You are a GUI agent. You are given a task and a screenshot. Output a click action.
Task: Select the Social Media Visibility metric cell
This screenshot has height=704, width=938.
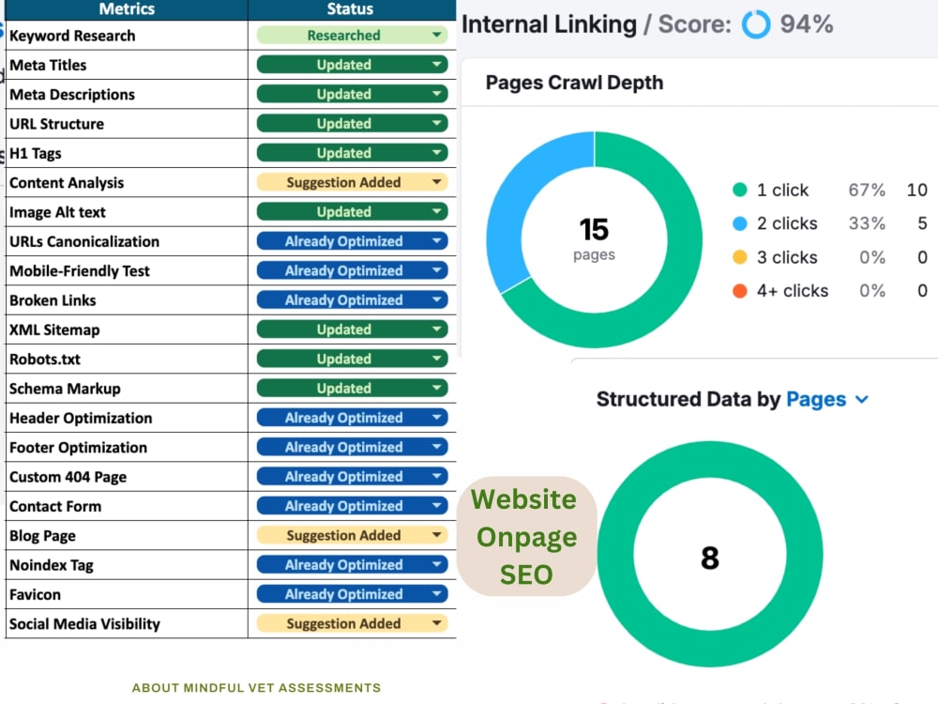[127, 623]
